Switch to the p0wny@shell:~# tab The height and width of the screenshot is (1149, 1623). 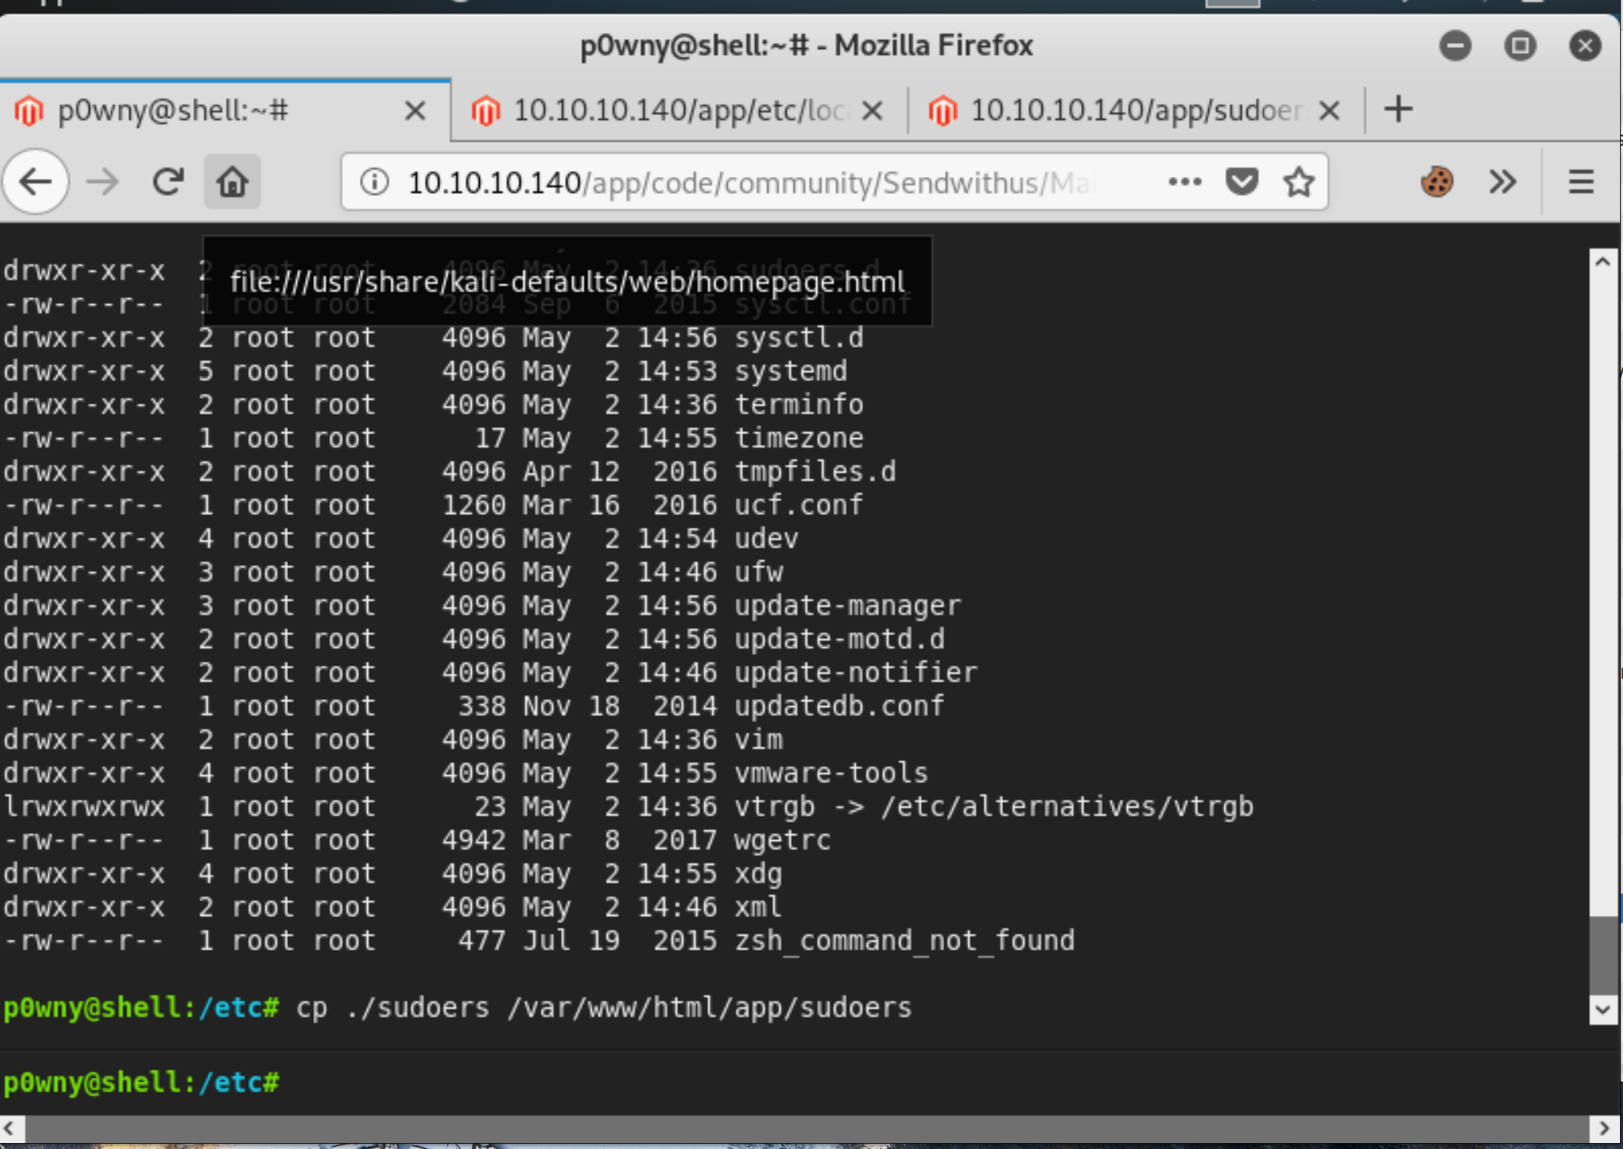225,110
